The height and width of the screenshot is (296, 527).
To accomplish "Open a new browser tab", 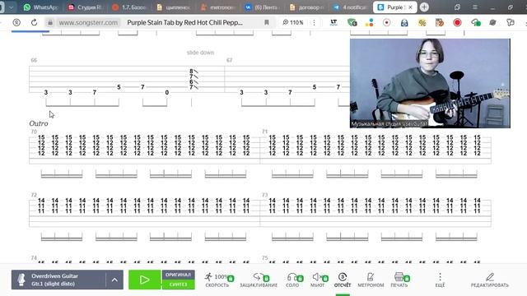I will 424,7.
